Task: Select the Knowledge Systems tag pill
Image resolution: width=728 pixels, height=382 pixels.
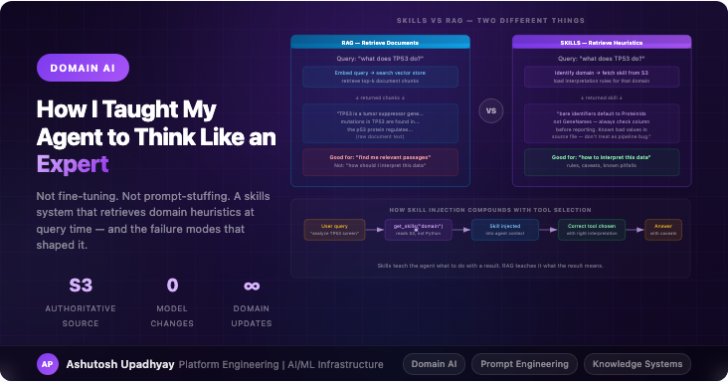Action: [x=637, y=364]
